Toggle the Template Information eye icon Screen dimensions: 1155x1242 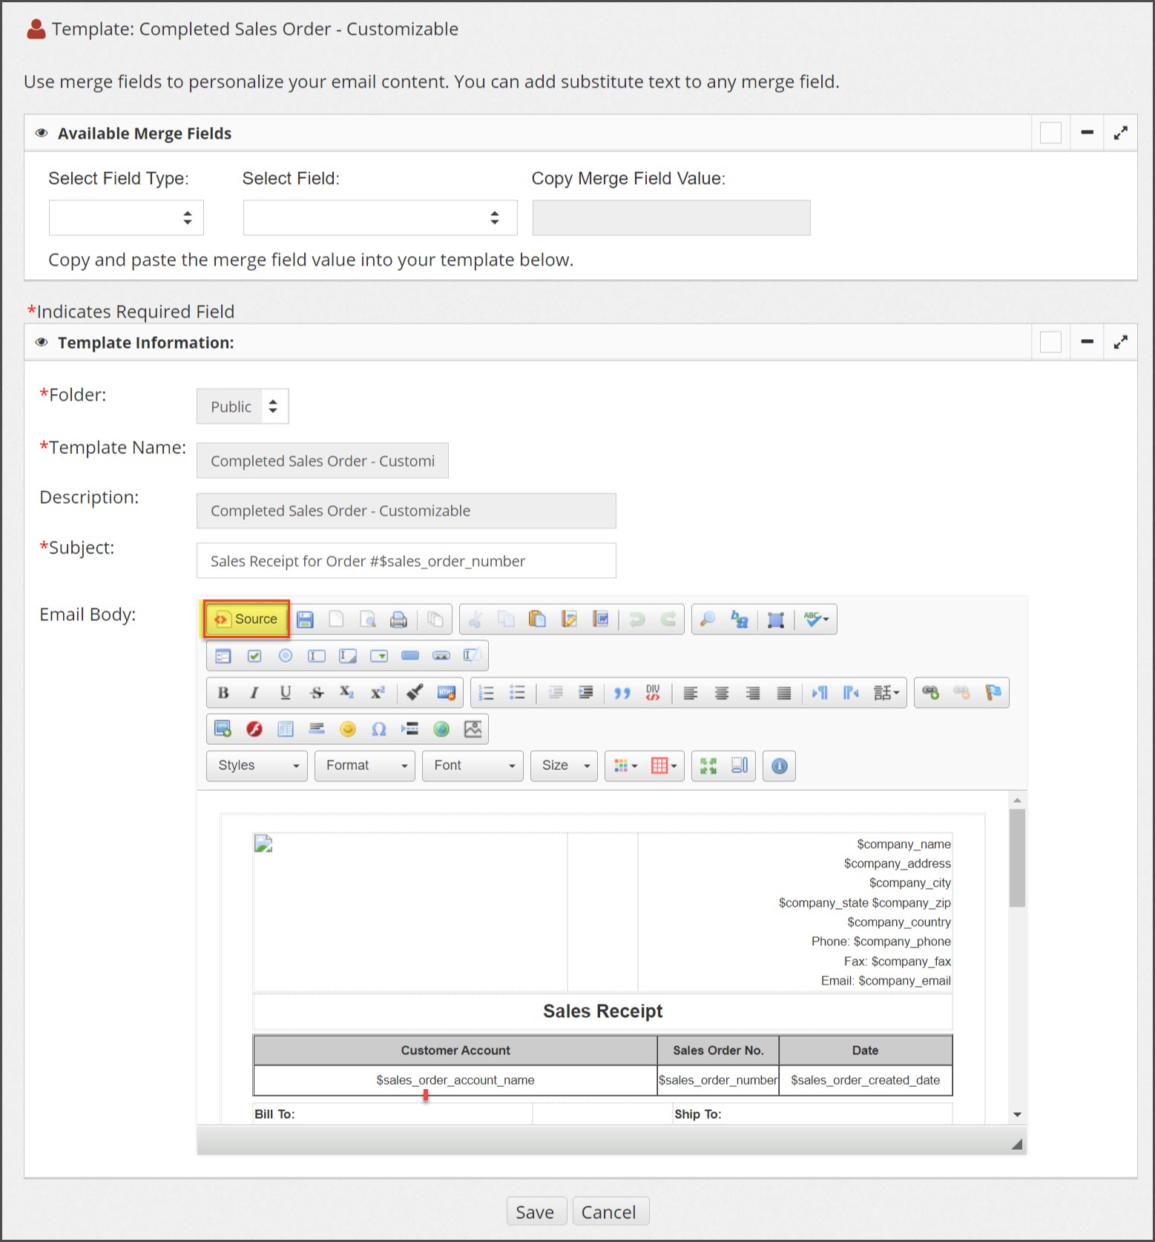(42, 342)
